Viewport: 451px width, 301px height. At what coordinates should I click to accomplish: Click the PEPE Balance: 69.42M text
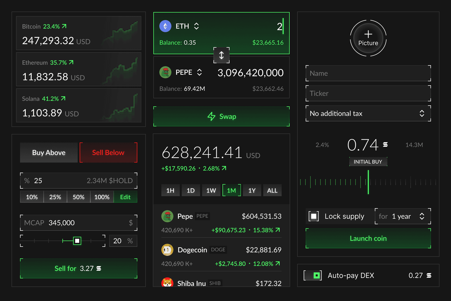182,89
